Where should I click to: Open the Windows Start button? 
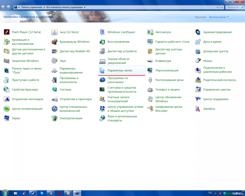5,193
